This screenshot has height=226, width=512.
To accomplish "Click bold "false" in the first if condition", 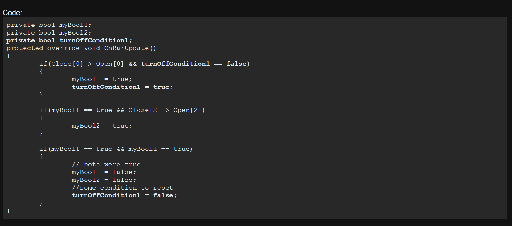I will click(x=236, y=64).
